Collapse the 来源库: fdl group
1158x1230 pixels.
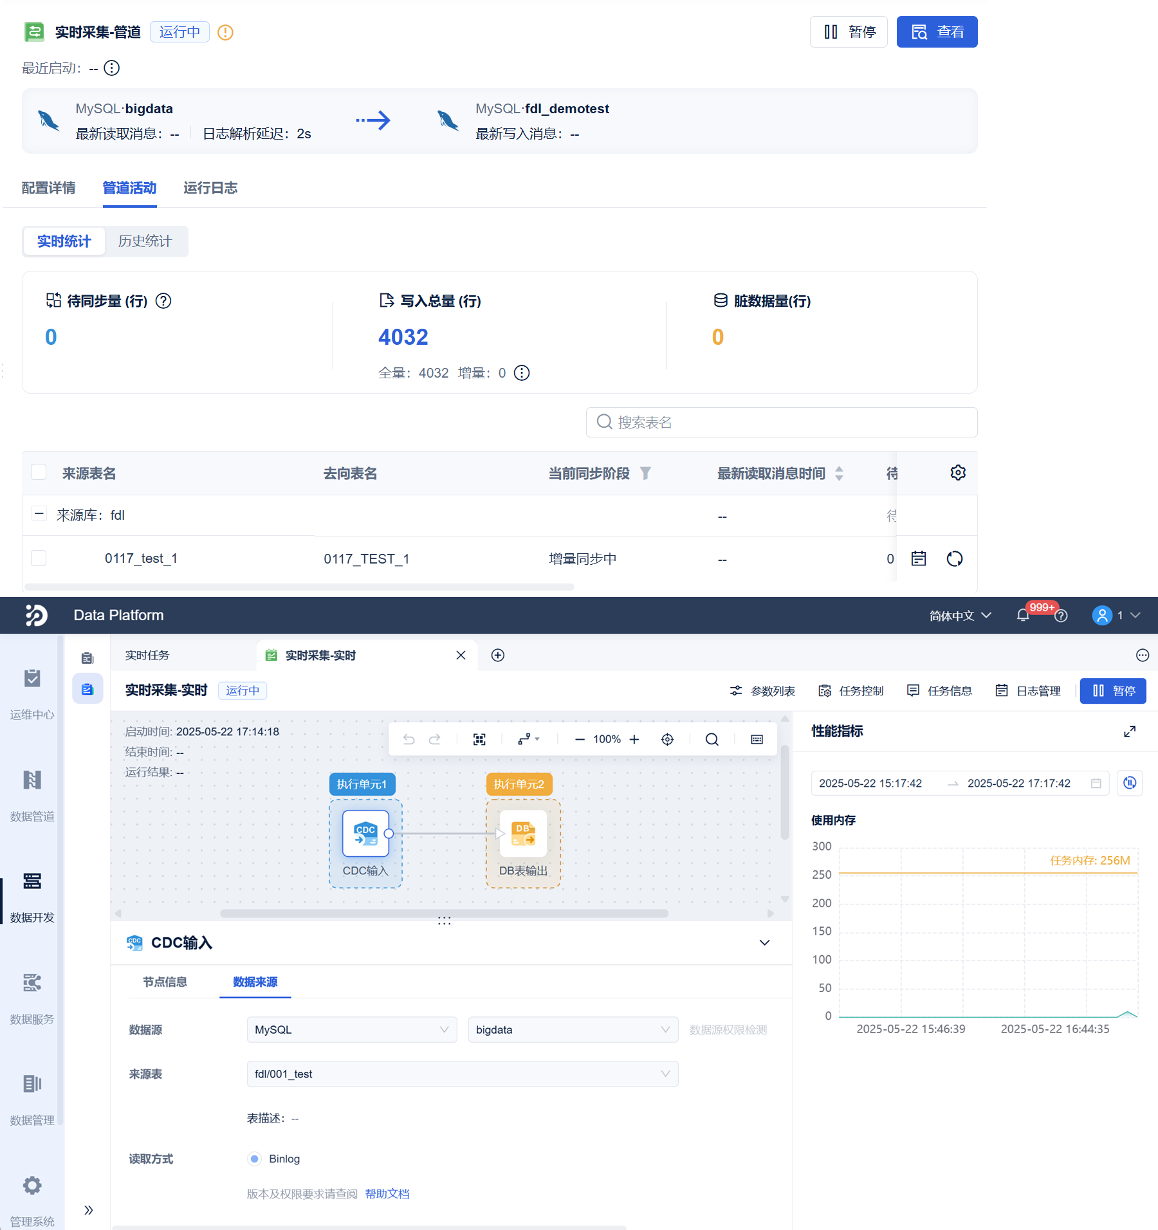tap(39, 514)
